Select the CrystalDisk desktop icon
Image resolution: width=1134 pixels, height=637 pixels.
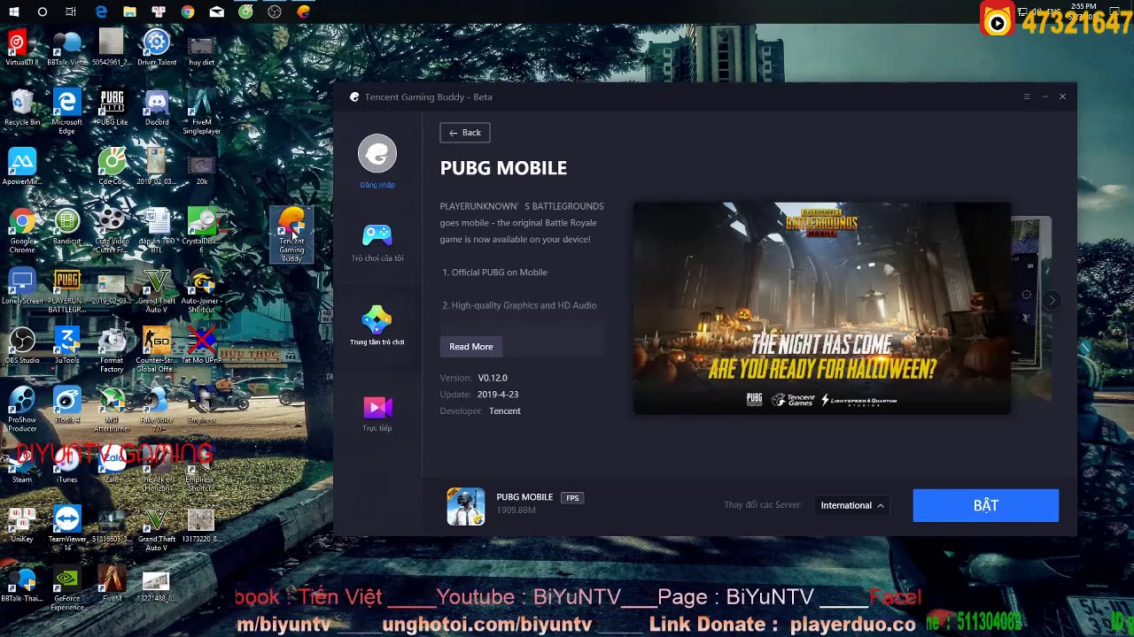pos(201,230)
